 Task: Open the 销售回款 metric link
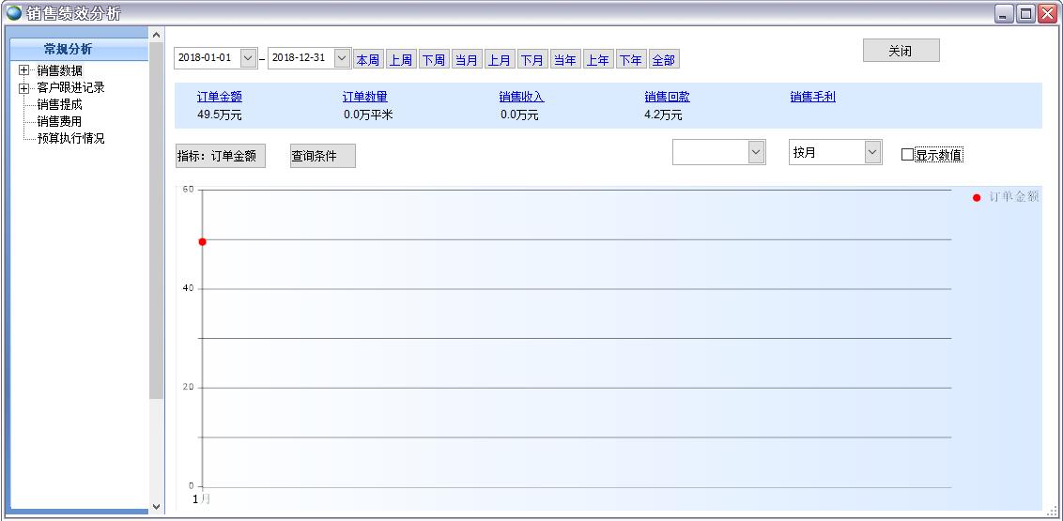click(667, 97)
